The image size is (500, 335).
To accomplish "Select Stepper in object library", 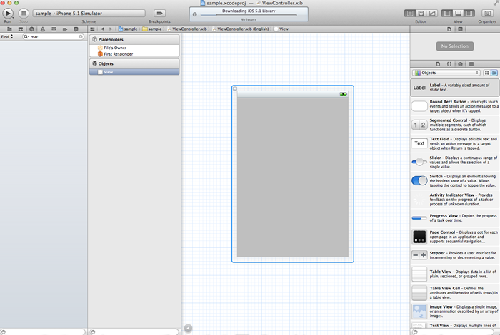I will [x=455, y=255].
